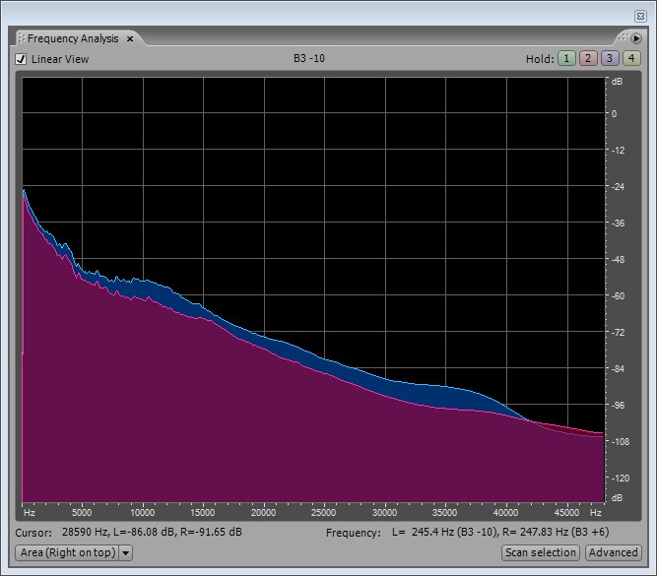Toggle the Linear View checkbox
The width and height of the screenshot is (657, 576).
[21, 59]
